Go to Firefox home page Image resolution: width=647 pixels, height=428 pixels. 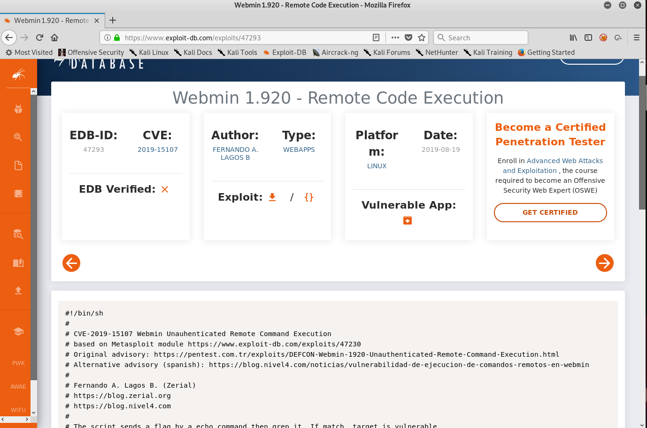click(x=54, y=38)
